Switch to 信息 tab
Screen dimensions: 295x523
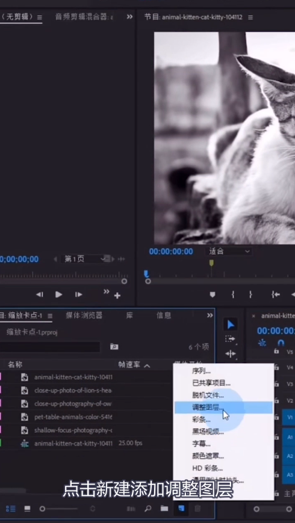164,316
